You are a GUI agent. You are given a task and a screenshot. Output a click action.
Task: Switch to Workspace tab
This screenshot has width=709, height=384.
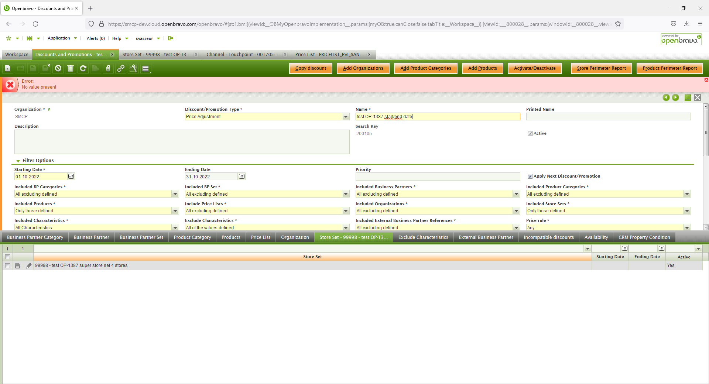pyautogui.click(x=17, y=55)
